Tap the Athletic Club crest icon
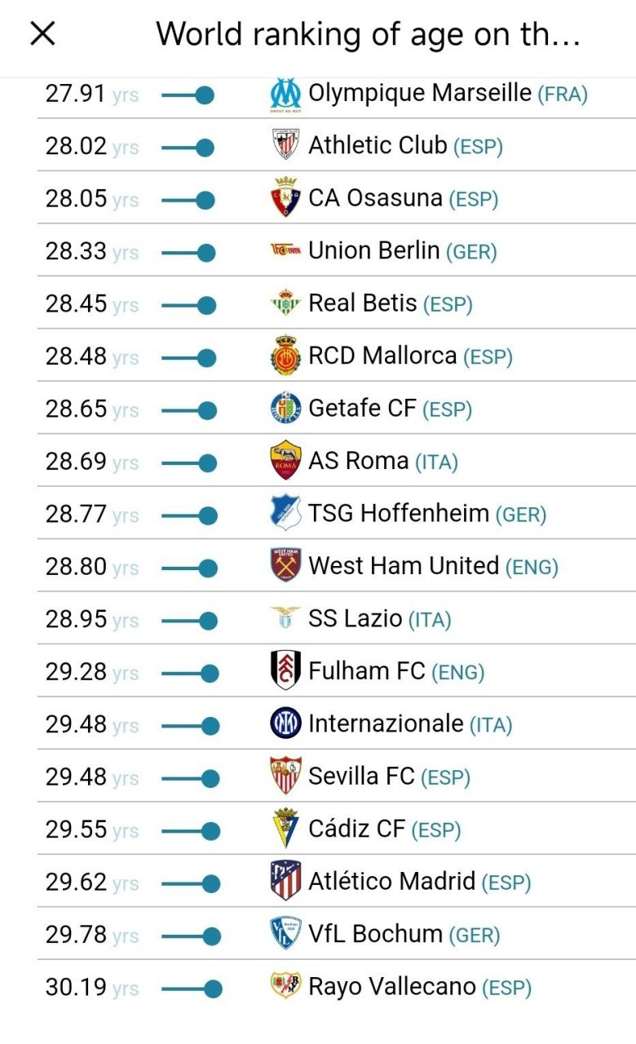 285,147
